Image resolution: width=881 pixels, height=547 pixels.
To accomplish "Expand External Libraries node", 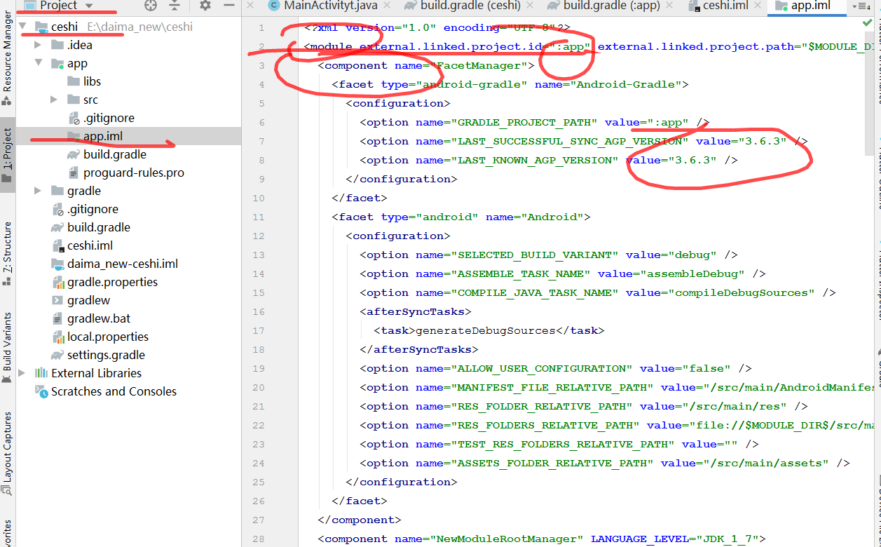I will pos(22,373).
